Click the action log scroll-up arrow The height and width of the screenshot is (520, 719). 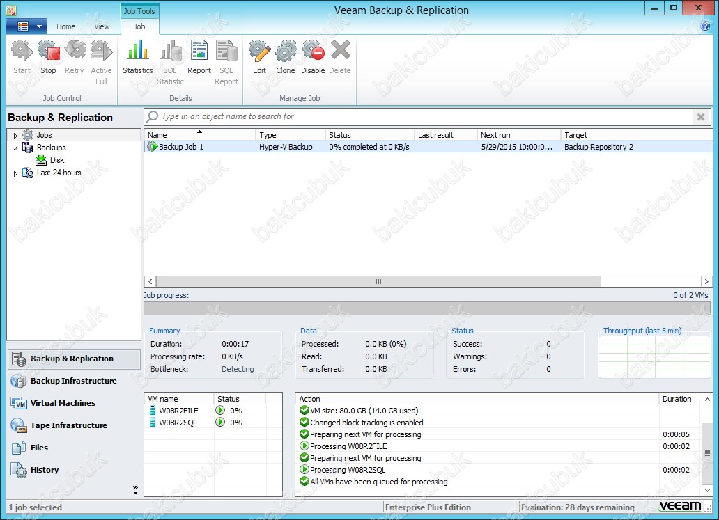pos(707,399)
